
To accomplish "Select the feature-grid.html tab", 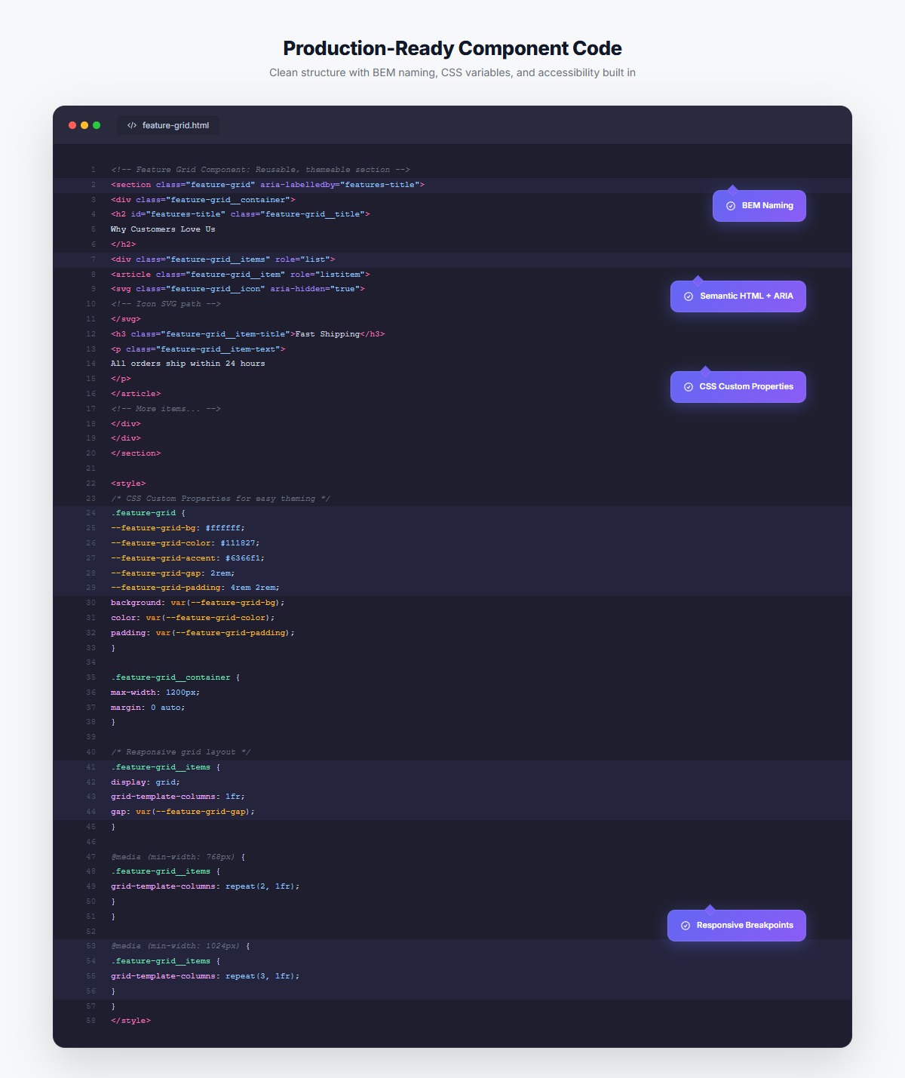I will click(167, 125).
